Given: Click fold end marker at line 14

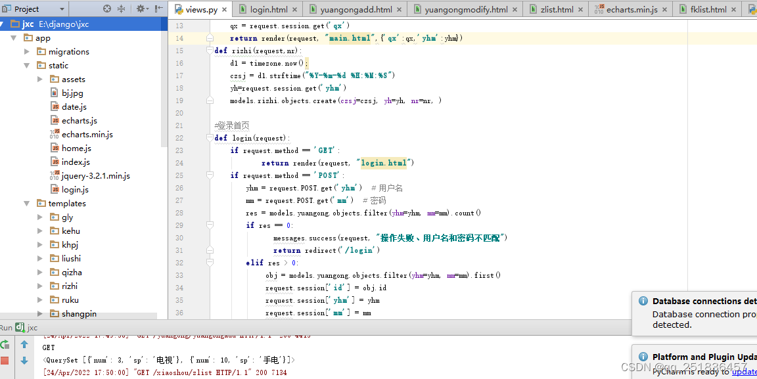Looking at the screenshot, I should pyautogui.click(x=210, y=37).
